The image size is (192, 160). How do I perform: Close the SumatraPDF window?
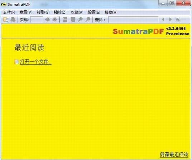point(183,3)
